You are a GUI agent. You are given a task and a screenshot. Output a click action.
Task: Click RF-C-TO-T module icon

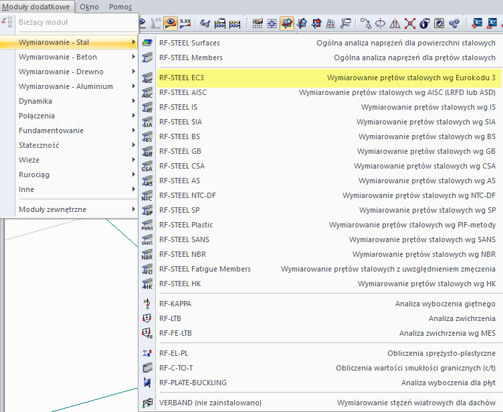[147, 368]
